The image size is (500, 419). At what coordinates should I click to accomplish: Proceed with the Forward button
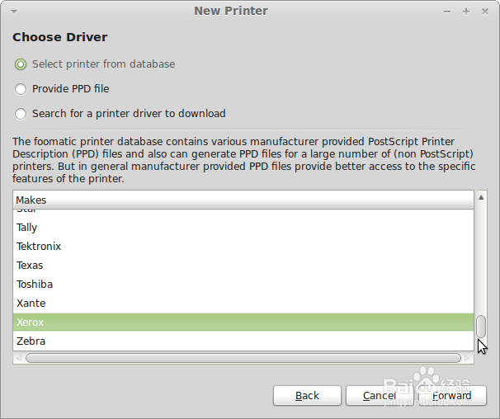pyautogui.click(x=451, y=396)
